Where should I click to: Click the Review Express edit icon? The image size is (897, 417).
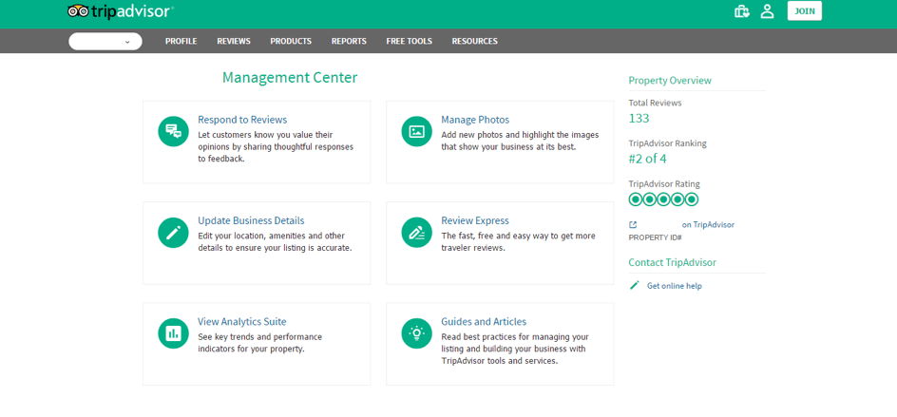[416, 233]
